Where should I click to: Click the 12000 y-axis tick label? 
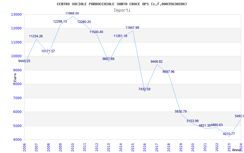pyautogui.click(x=16, y=28)
